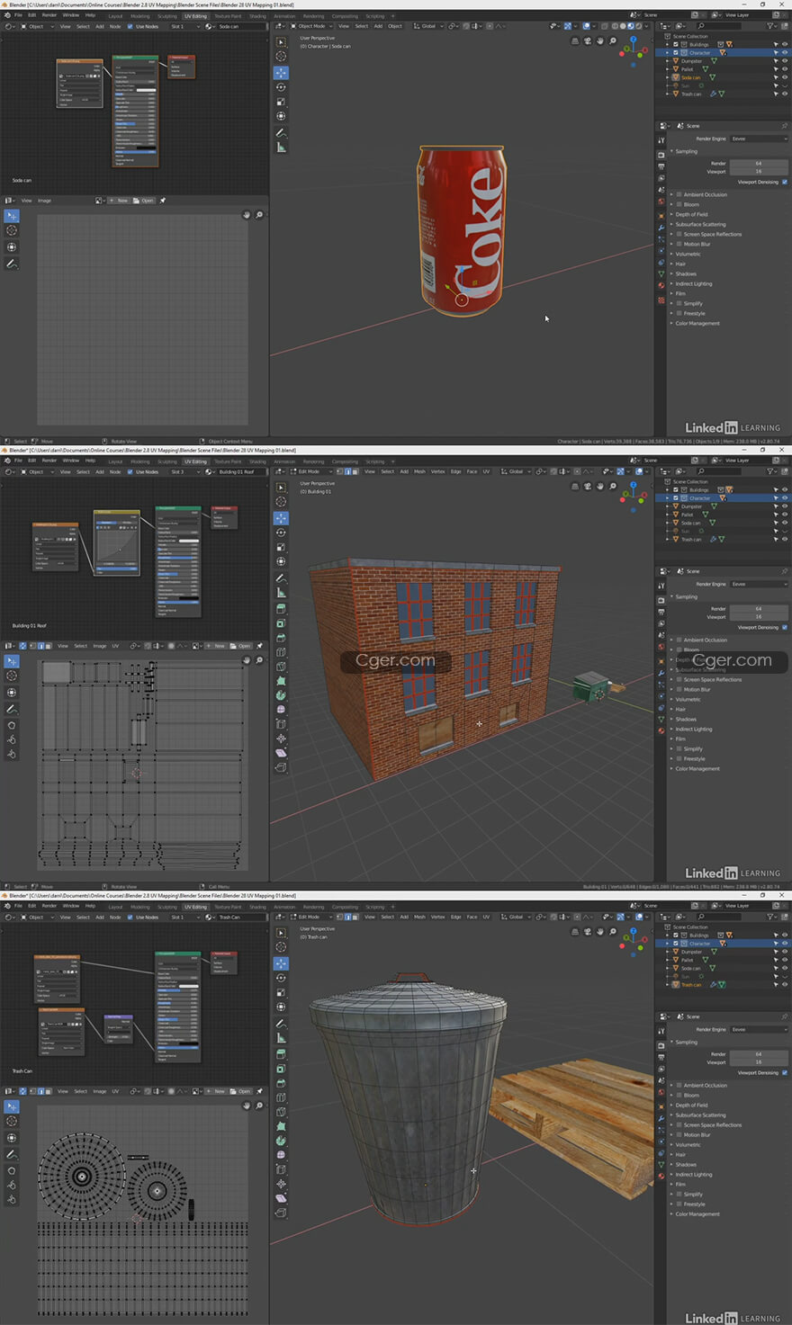Choose UV Annotate tool in trash can screenshot
This screenshot has width=792, height=1325.
pos(12,1154)
